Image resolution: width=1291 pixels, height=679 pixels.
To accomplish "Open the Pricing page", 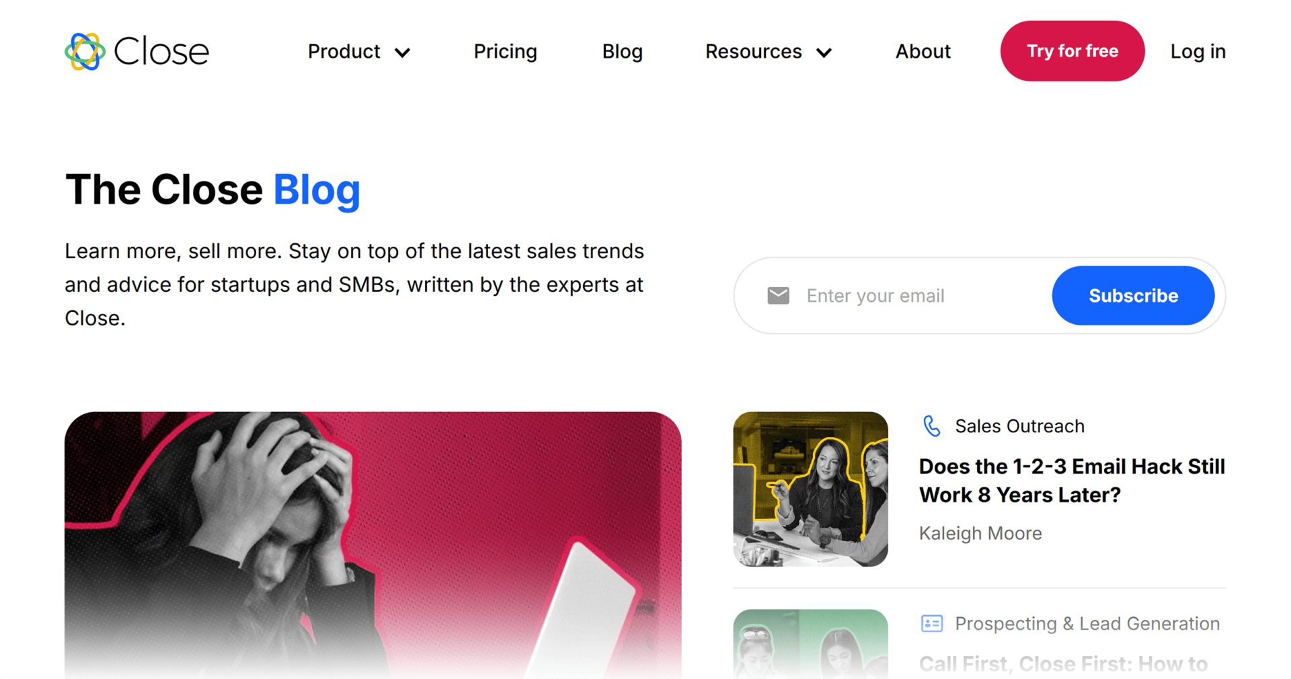I will (505, 52).
